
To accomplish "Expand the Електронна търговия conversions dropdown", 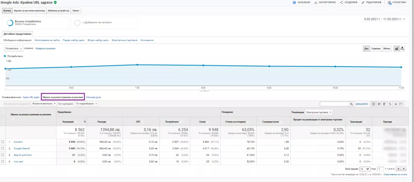I will pos(319,112).
